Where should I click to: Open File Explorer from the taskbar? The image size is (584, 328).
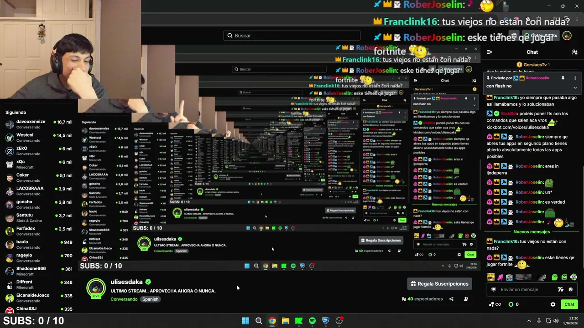click(x=285, y=321)
